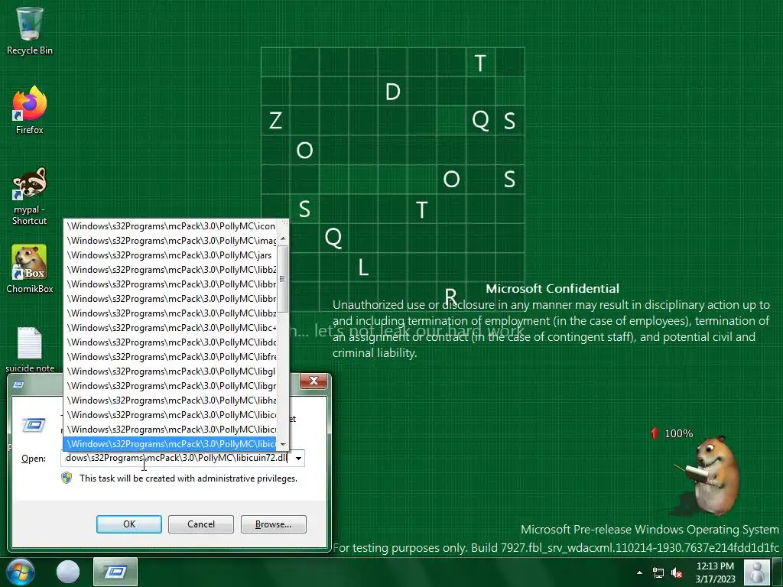783x587 pixels.
Task: Select the PollyMC\imag suggestion
Action: click(171, 241)
